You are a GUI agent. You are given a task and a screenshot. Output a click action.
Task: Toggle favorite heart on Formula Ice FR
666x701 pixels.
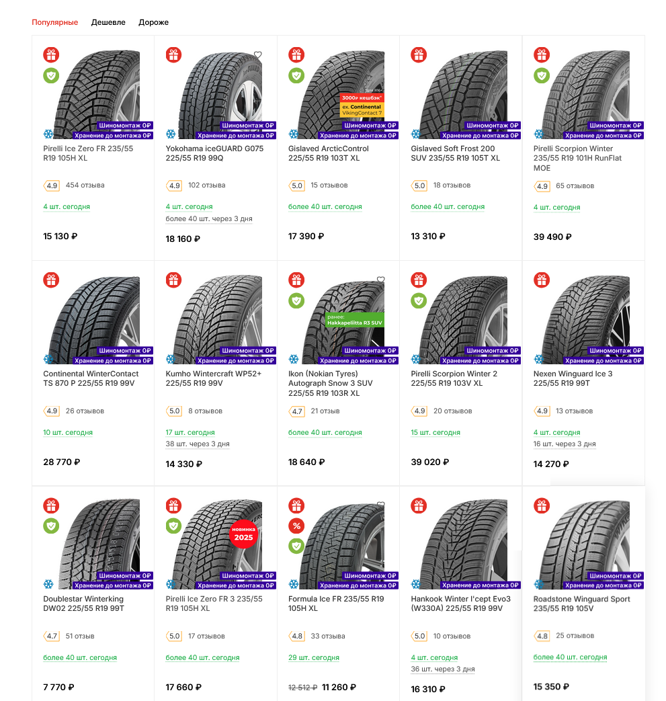[x=380, y=505]
